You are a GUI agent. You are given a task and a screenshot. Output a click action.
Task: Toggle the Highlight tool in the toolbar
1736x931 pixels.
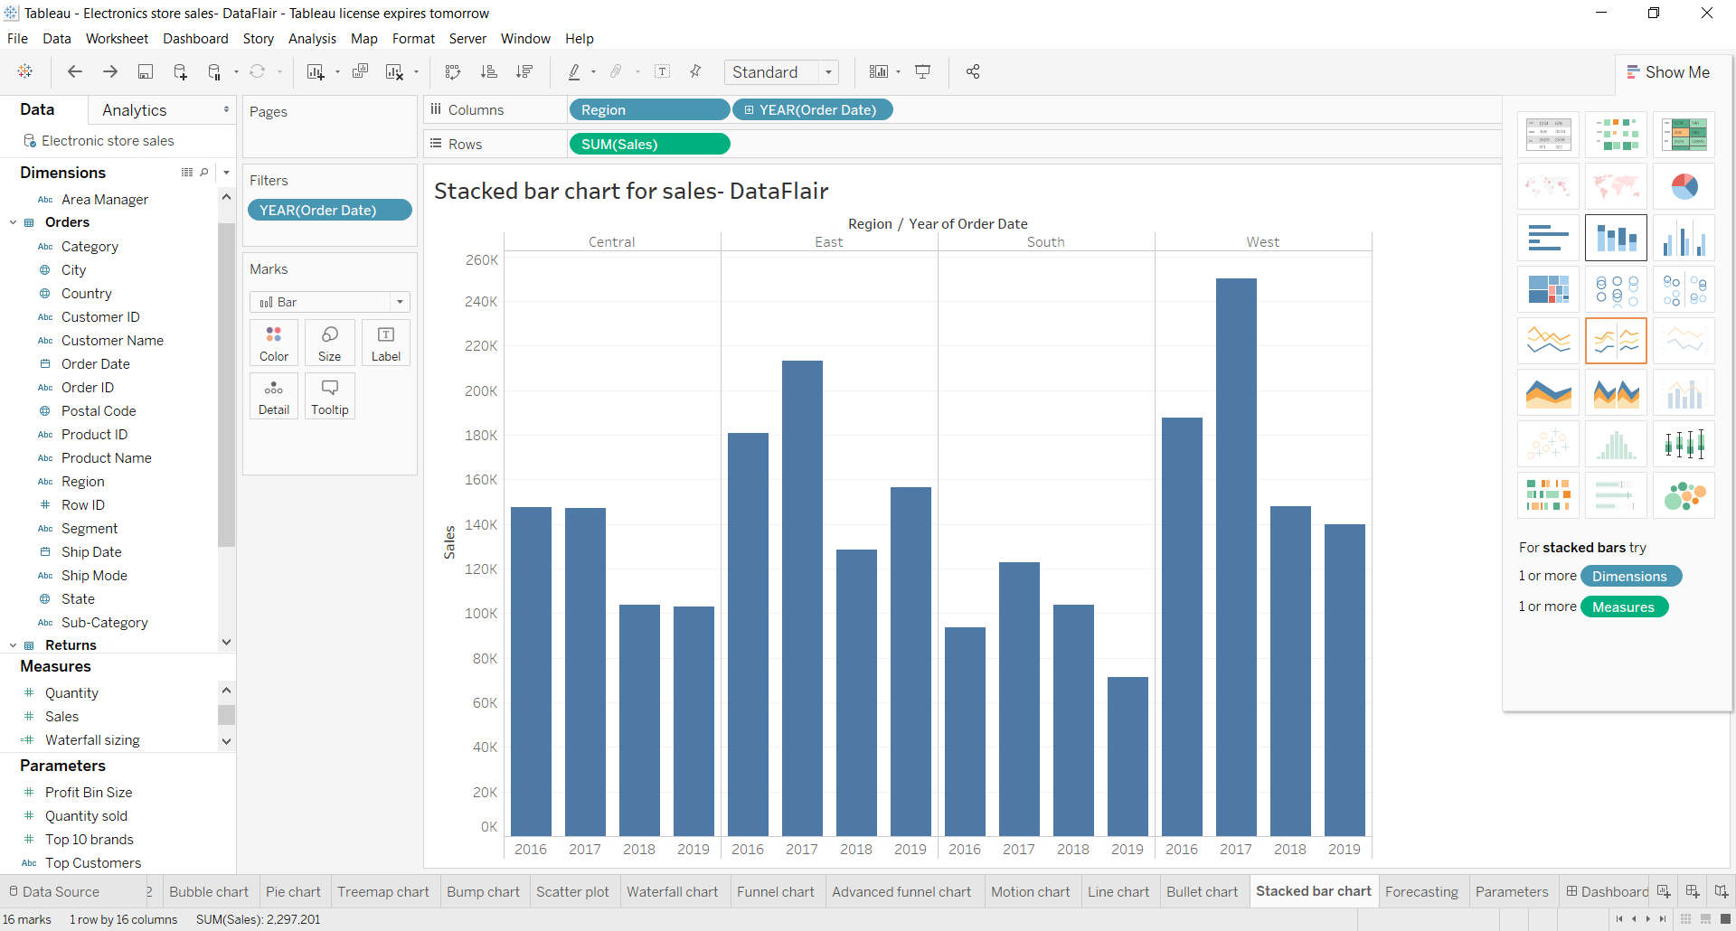click(x=576, y=71)
